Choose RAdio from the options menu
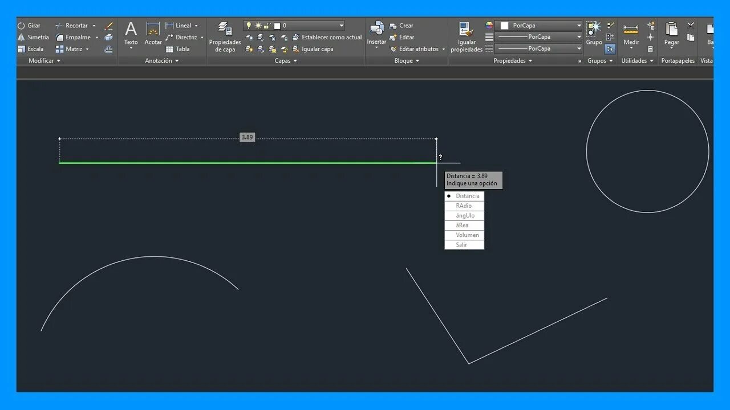This screenshot has width=730, height=410. click(464, 206)
